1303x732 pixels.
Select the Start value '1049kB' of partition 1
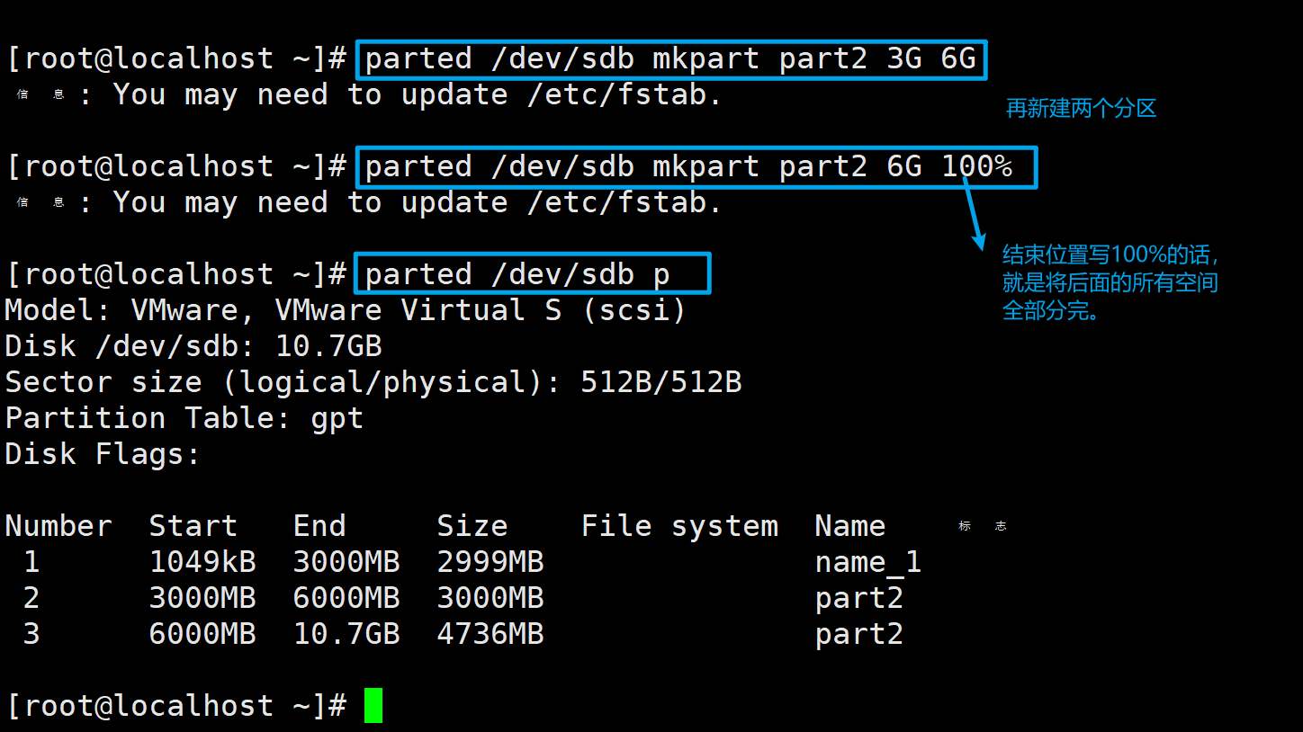click(202, 563)
